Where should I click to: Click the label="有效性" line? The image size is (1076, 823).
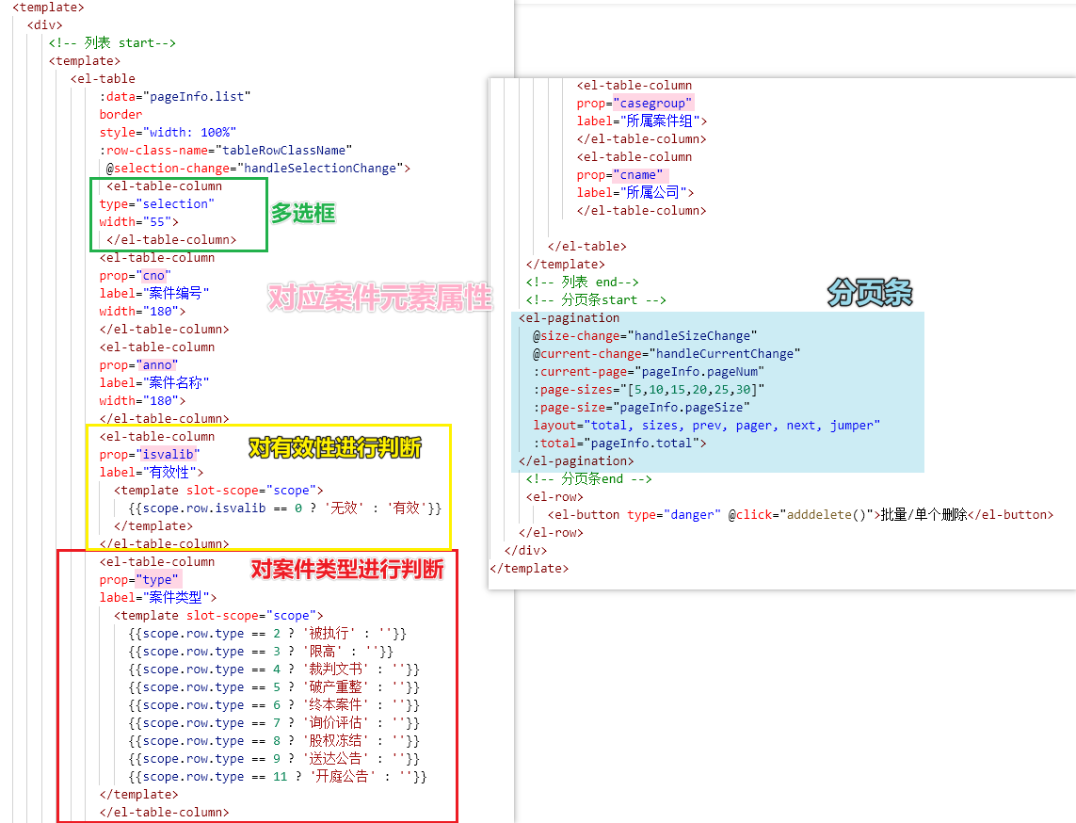click(151, 473)
